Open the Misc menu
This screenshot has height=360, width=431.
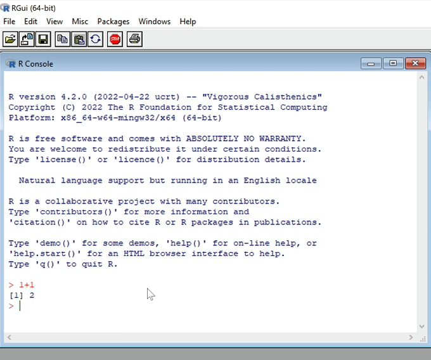[x=80, y=22]
